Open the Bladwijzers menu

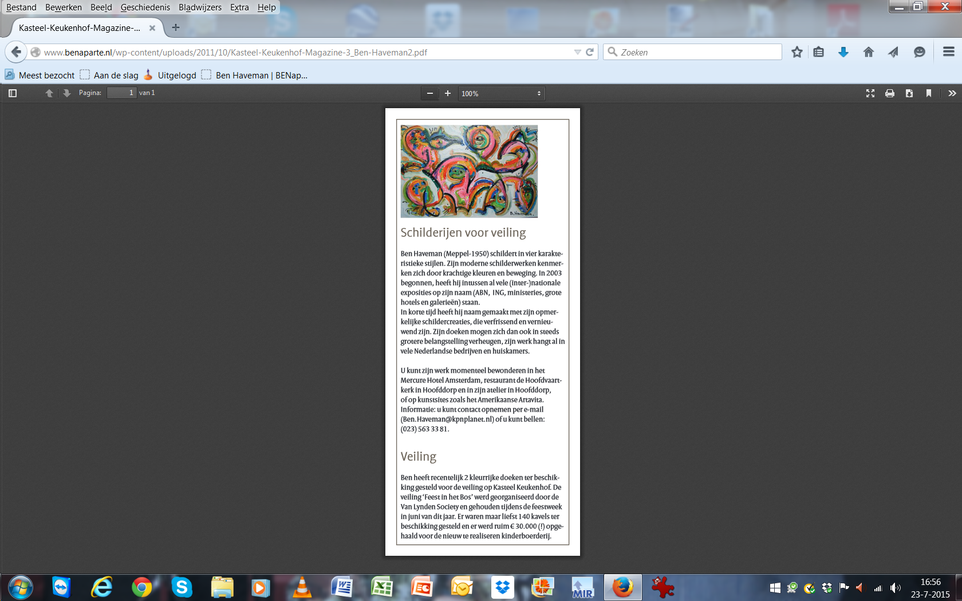point(200,7)
